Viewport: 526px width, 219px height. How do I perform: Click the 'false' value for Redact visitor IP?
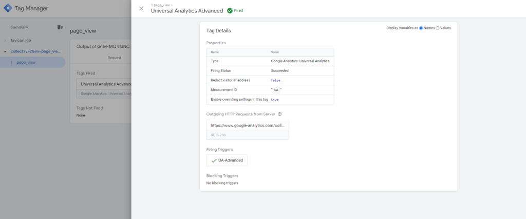[275, 80]
